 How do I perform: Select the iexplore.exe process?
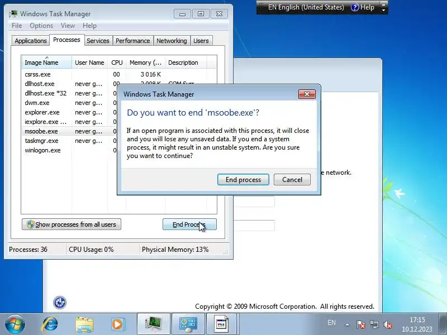click(69, 122)
